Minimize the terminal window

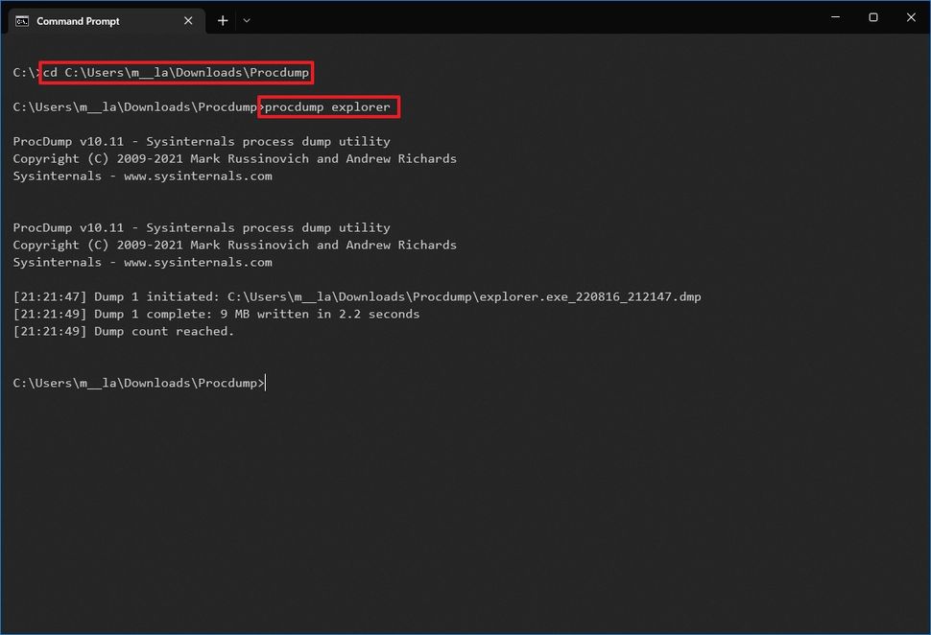coord(835,17)
